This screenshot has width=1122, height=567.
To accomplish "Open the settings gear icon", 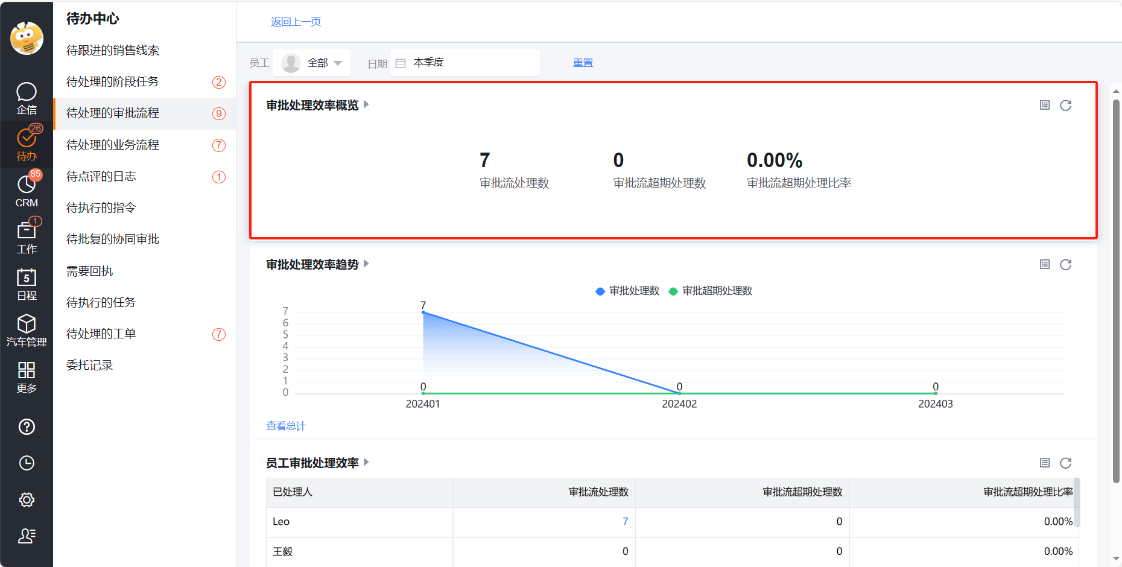I will click(27, 499).
